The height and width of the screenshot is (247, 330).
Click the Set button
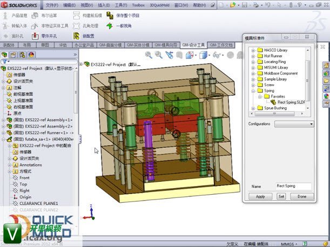(x=281, y=196)
